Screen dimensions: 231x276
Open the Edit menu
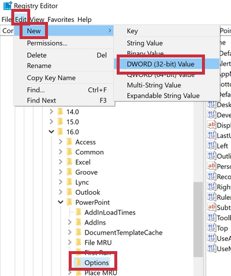[x=21, y=20]
